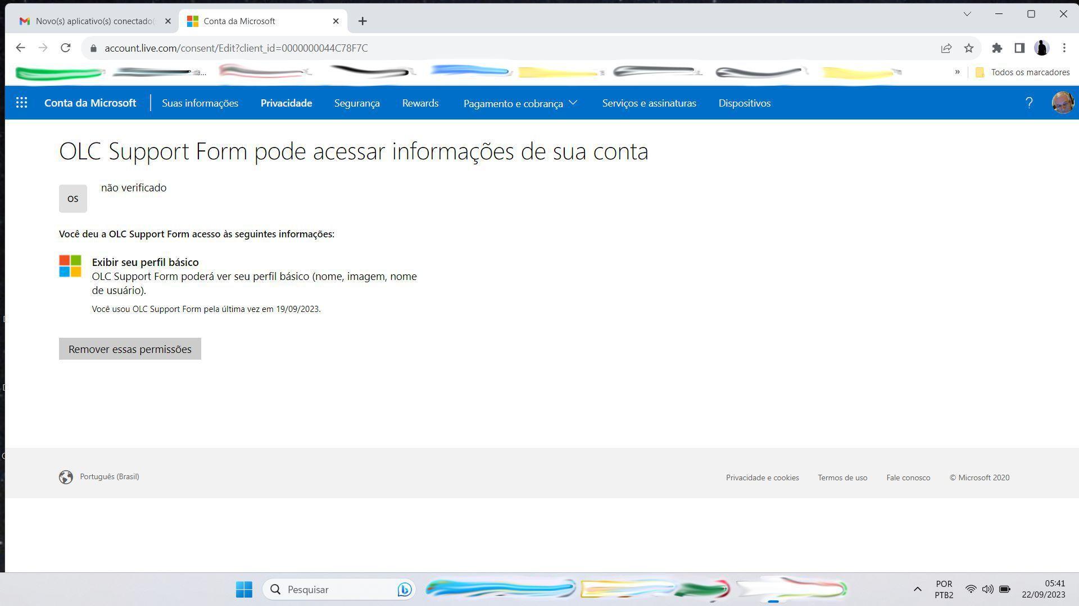The image size is (1079, 606).
Task: Select the Conta da Microsoft browser tab
Action: [x=263, y=21]
